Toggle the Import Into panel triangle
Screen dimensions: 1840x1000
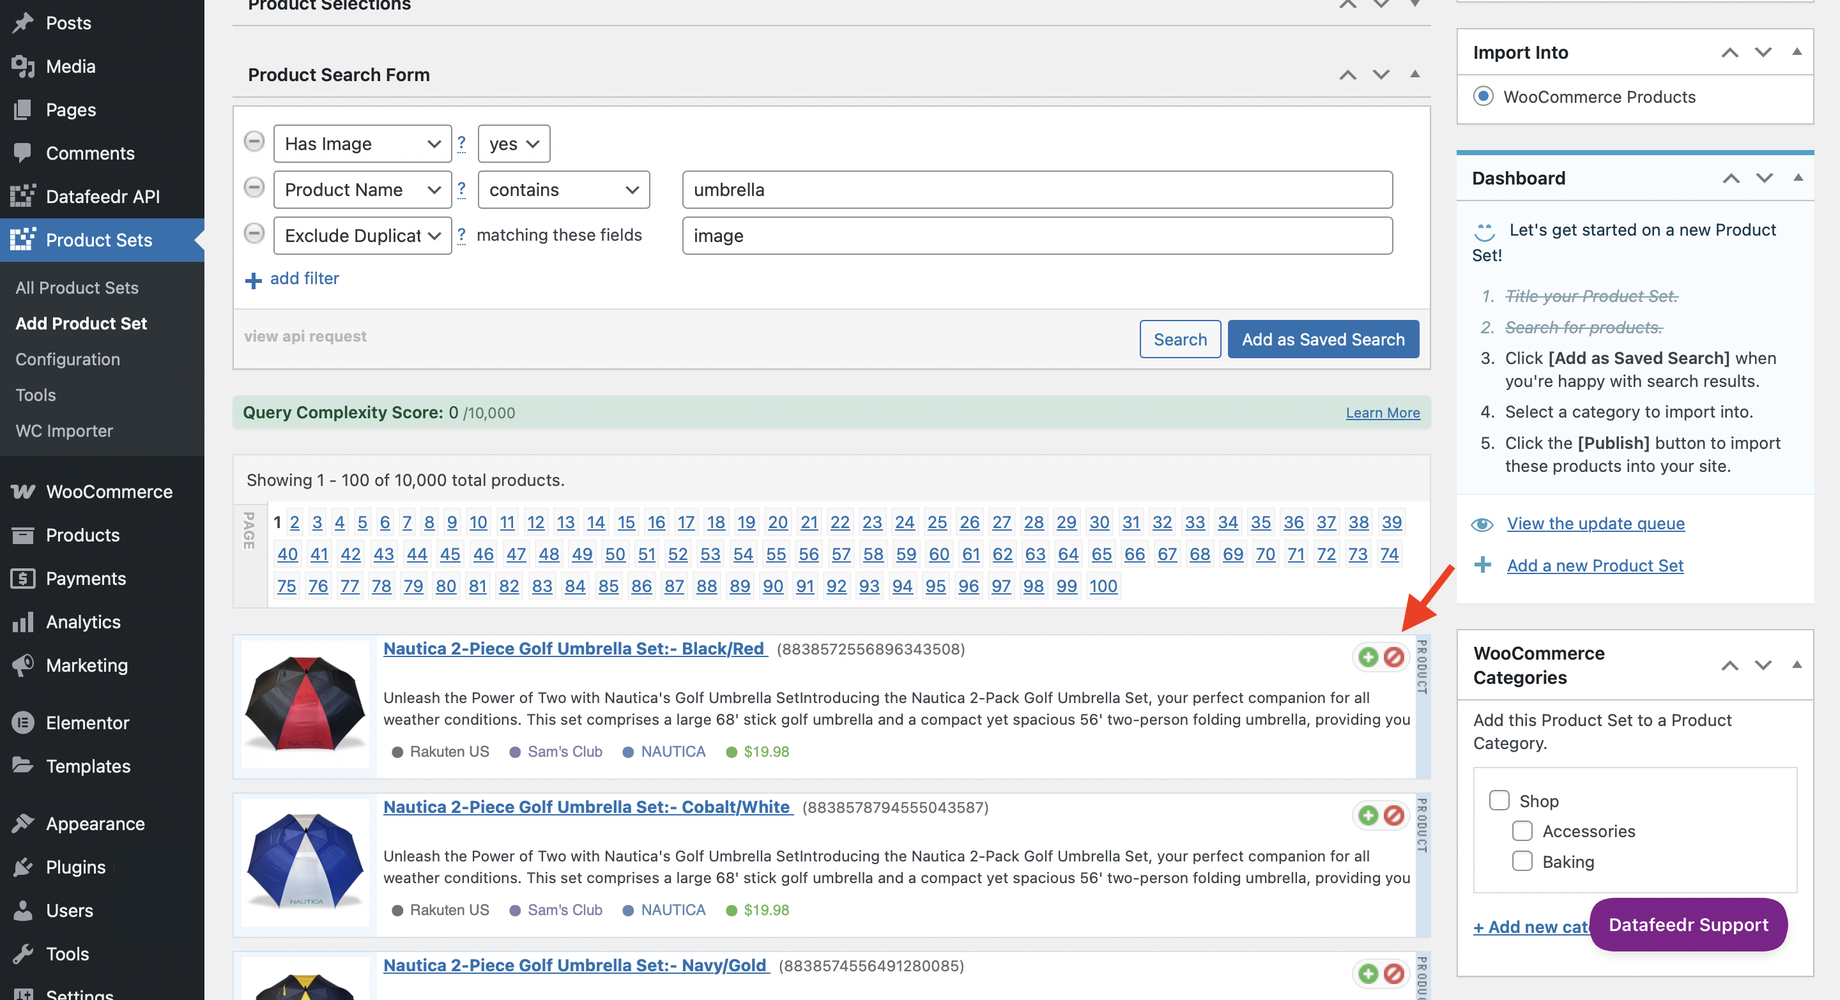(1797, 51)
